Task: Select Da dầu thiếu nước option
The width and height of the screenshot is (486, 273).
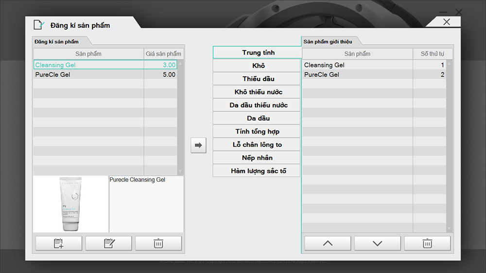Action: (x=258, y=105)
